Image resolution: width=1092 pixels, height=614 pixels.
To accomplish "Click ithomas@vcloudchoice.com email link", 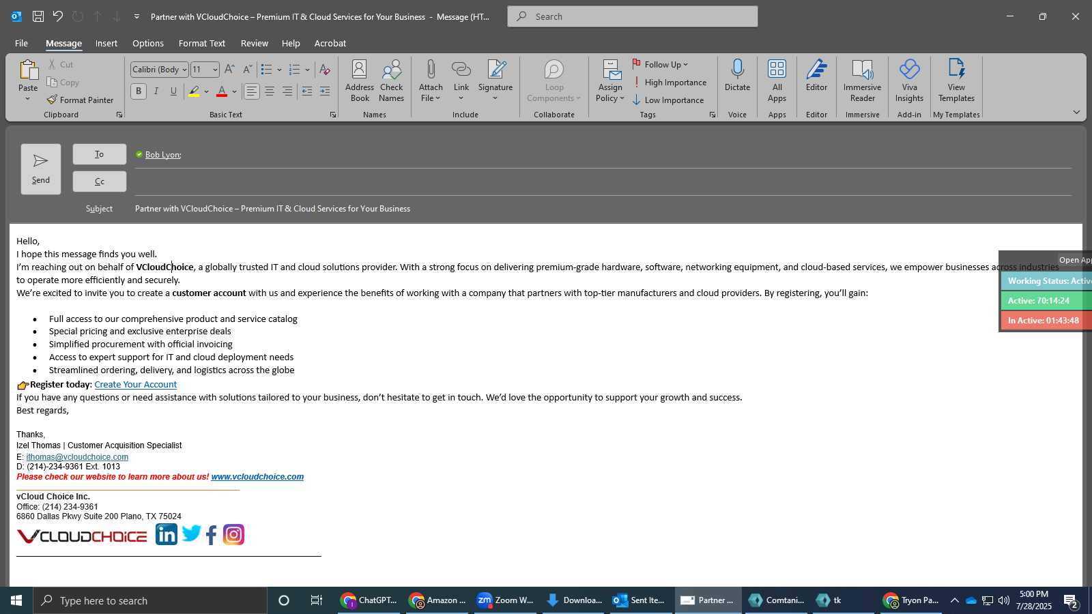I will [77, 457].
